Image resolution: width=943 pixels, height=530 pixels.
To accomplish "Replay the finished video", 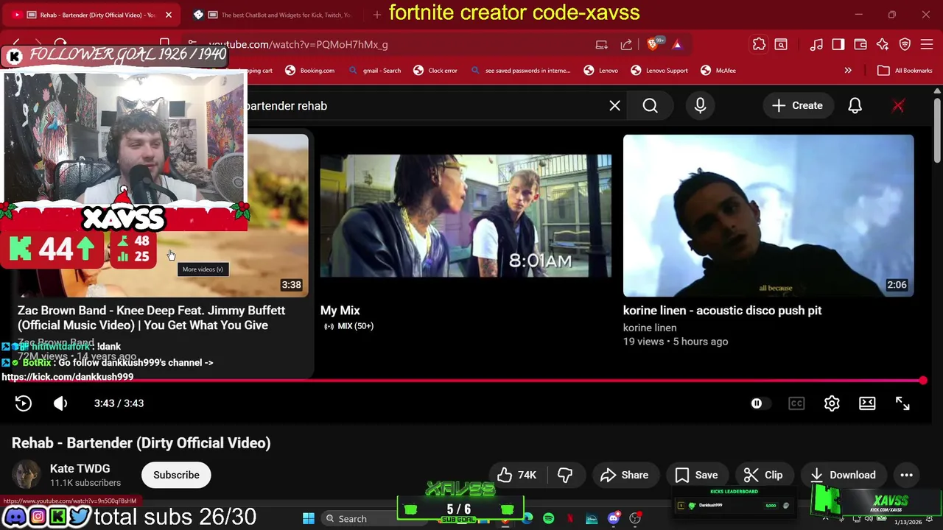I will 24,403.
